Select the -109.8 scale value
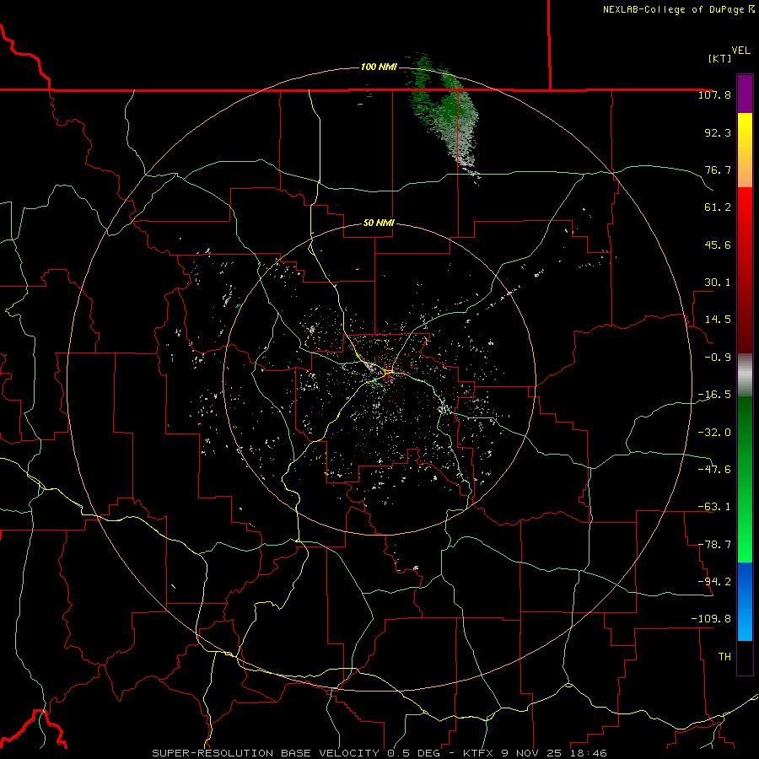759x759 pixels. pos(711,619)
